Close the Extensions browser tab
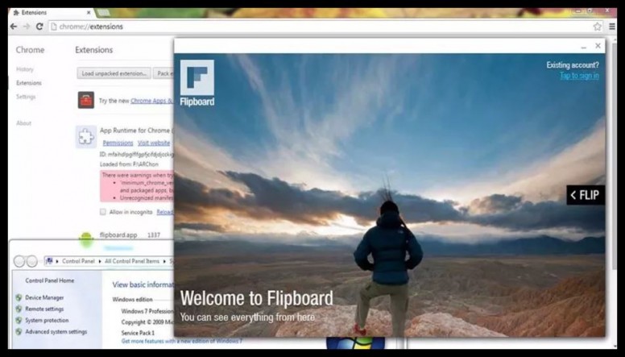This screenshot has height=357, width=625. pyautogui.click(x=89, y=13)
